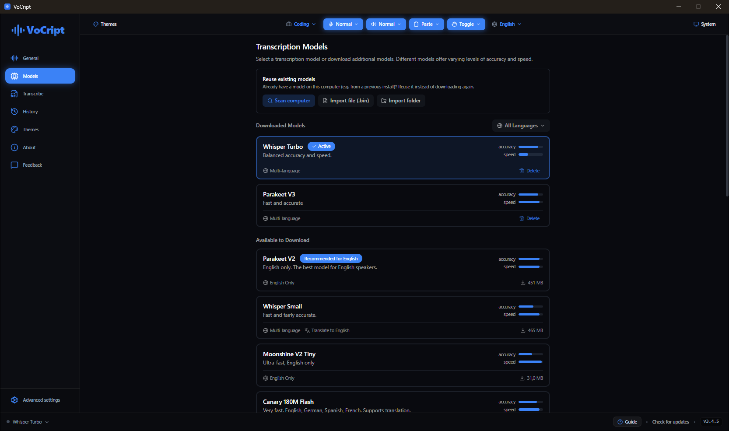Minimize the VoCript window
The width and height of the screenshot is (729, 431).
[679, 7]
